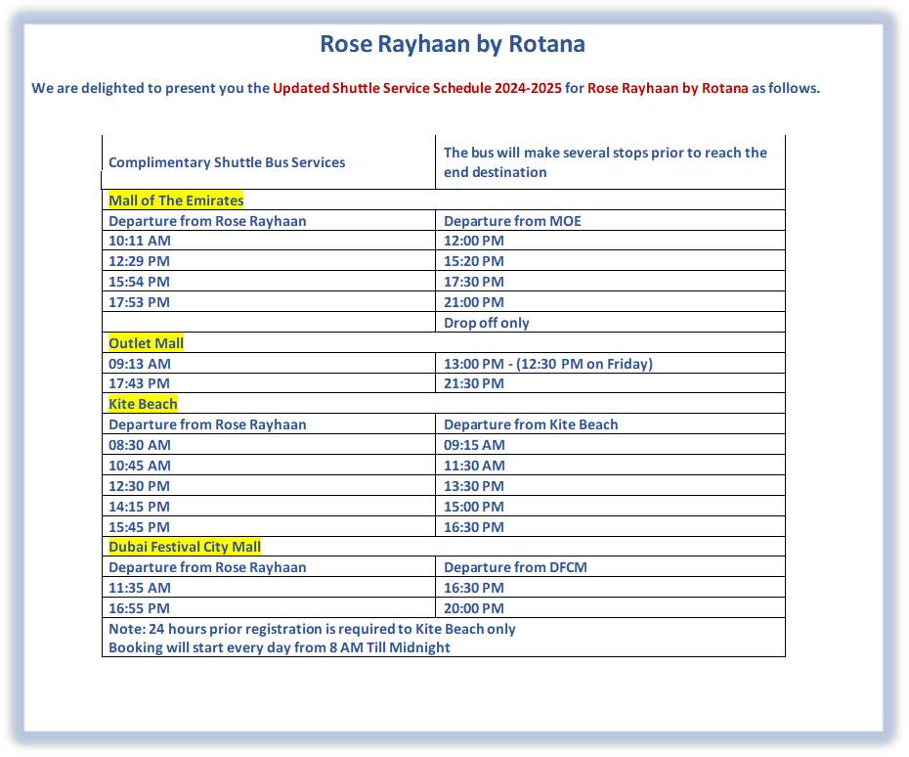
Task: Click the Drop off only cell
Action: click(x=487, y=323)
